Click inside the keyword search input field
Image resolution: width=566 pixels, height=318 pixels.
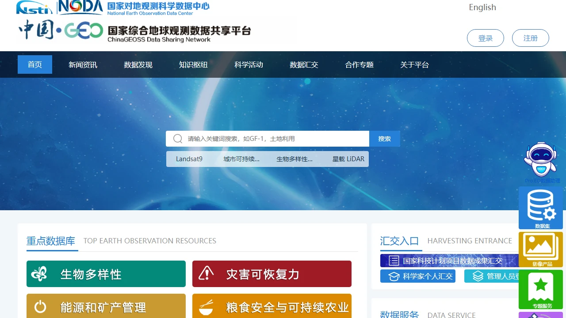(265, 138)
